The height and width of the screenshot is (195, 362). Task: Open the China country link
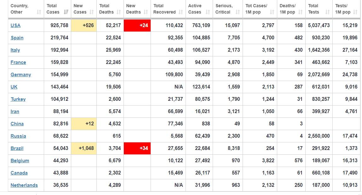click(17, 124)
